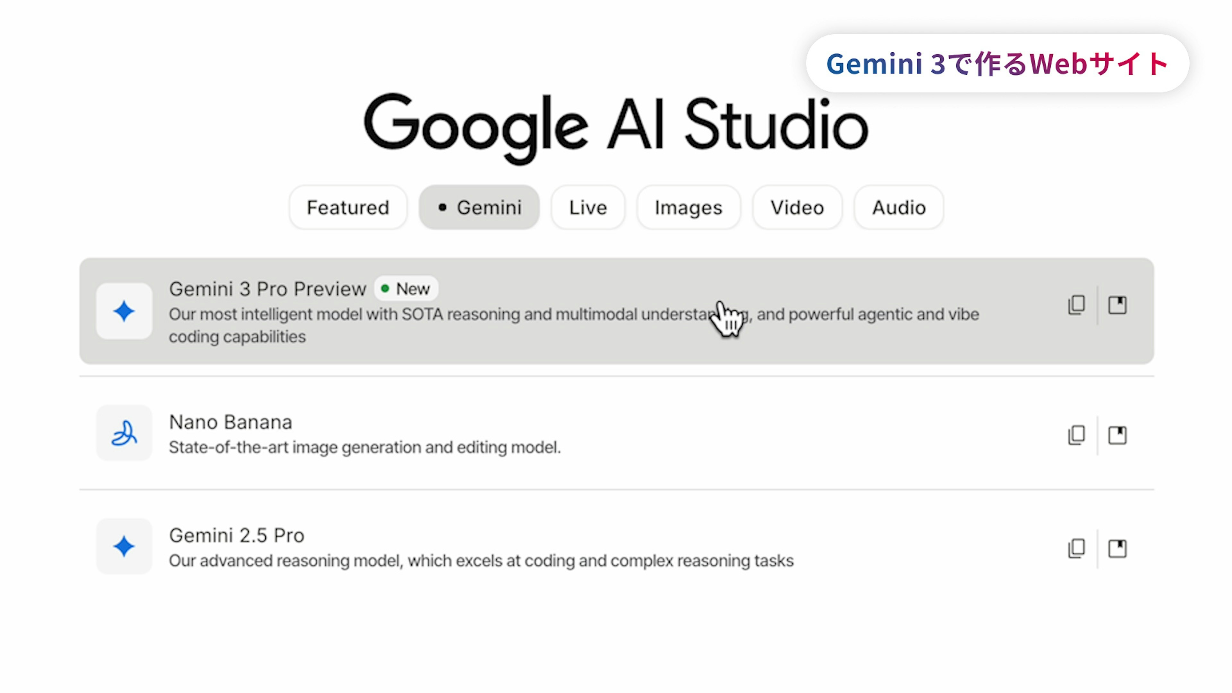Click the Nano Banana banana icon
1232x693 pixels.
tap(124, 433)
